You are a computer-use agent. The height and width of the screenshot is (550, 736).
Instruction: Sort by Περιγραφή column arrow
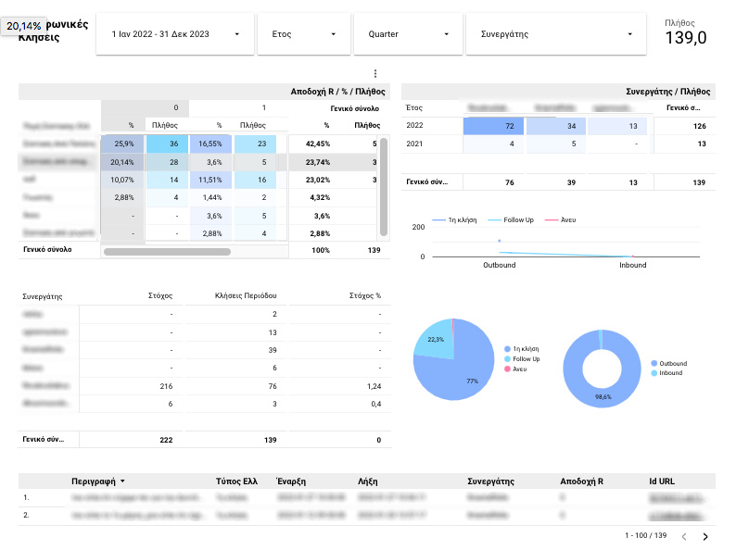click(123, 481)
